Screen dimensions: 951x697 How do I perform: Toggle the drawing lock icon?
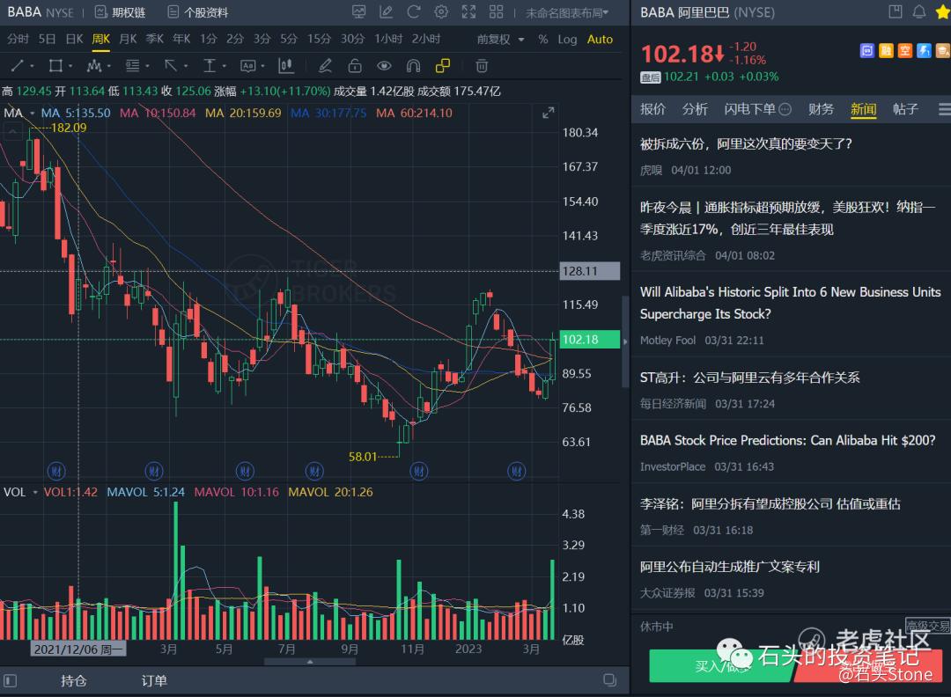click(x=355, y=65)
